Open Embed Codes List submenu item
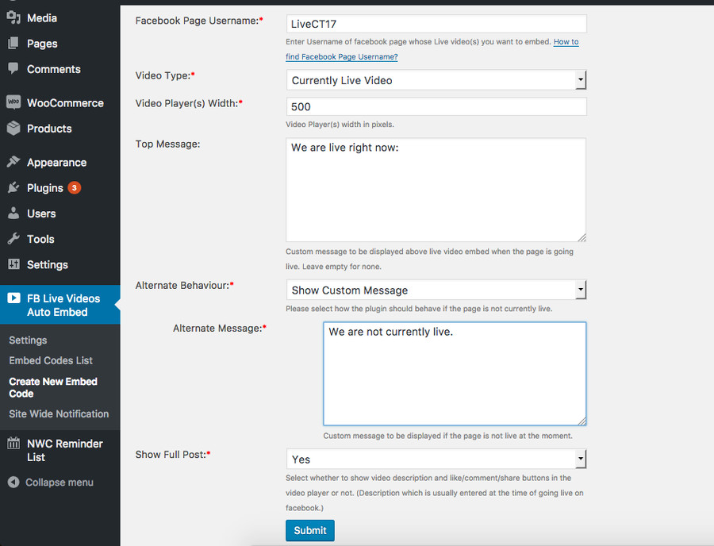 (x=51, y=360)
